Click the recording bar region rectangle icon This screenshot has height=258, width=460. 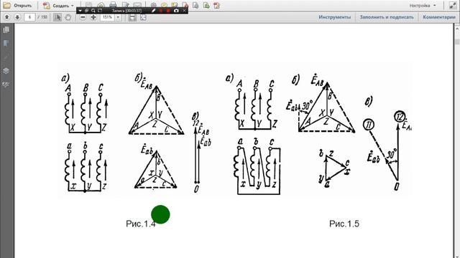tap(100, 11)
